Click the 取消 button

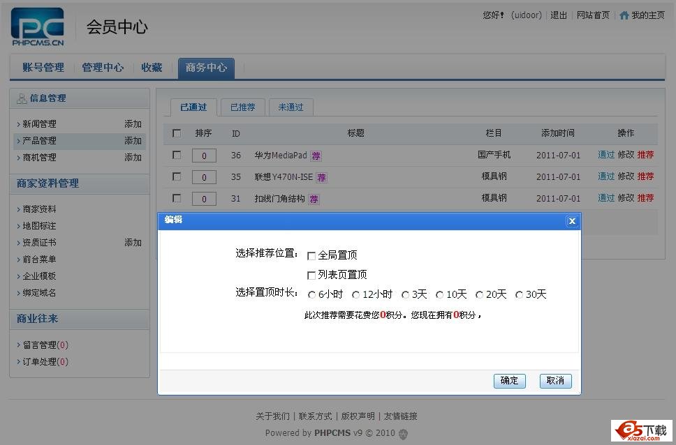[556, 381]
